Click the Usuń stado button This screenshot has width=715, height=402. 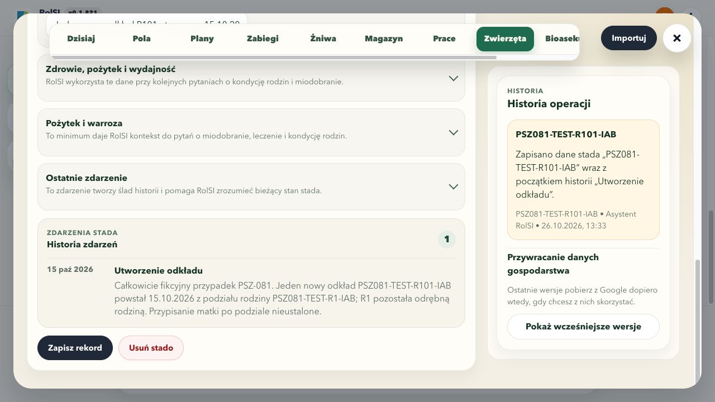(x=151, y=348)
